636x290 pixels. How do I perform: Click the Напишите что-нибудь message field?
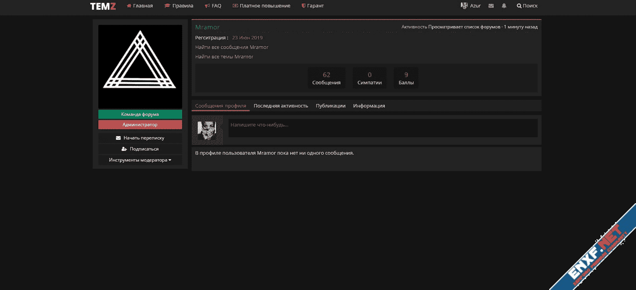click(382, 128)
